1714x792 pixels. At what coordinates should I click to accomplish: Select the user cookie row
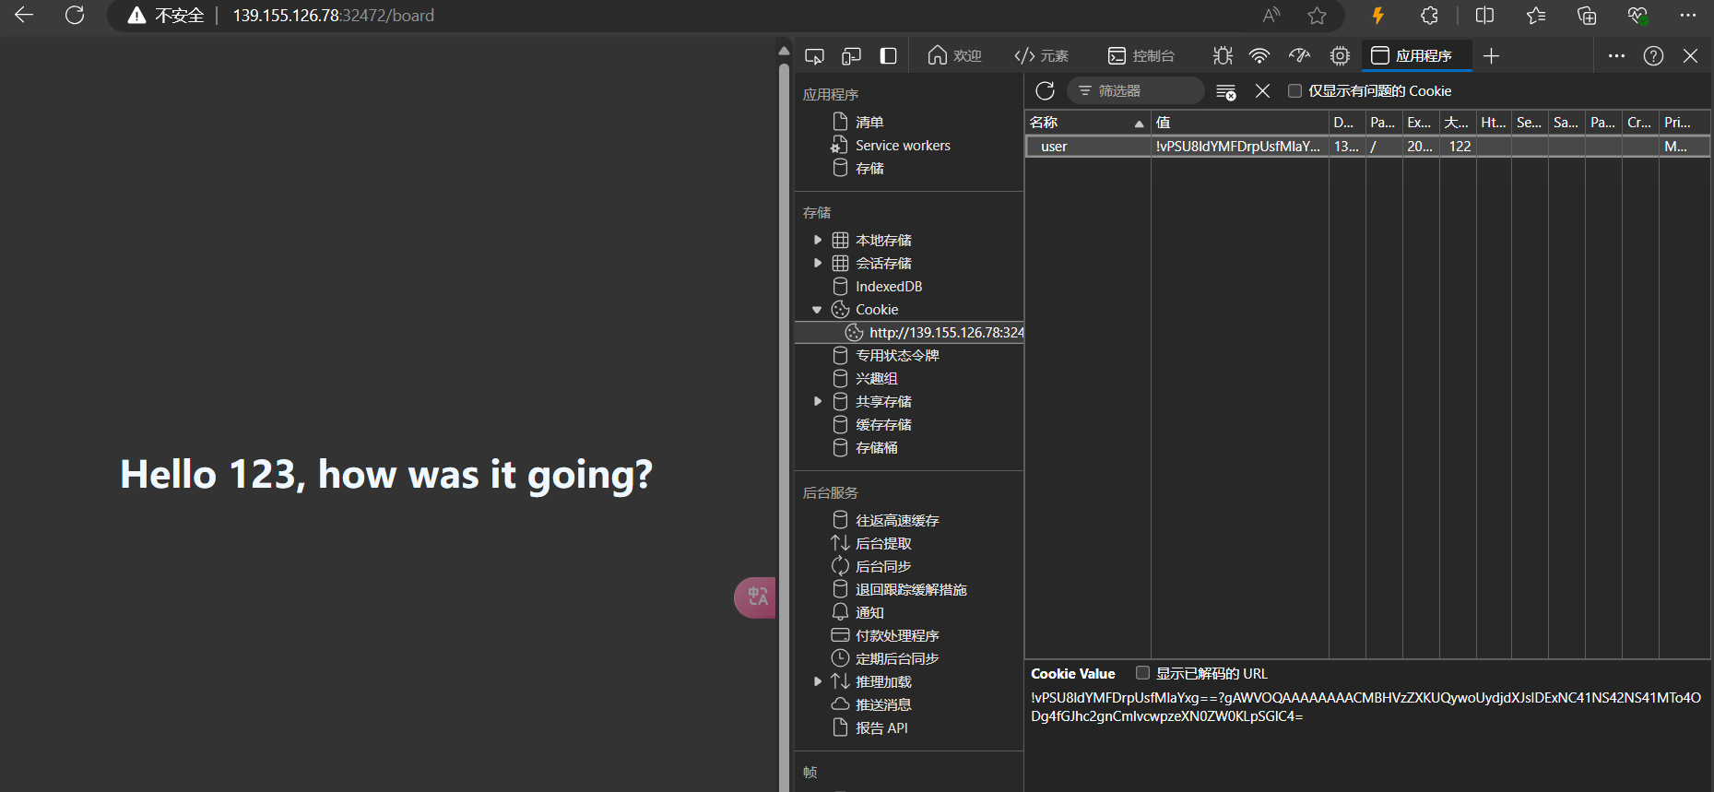[1088, 147]
